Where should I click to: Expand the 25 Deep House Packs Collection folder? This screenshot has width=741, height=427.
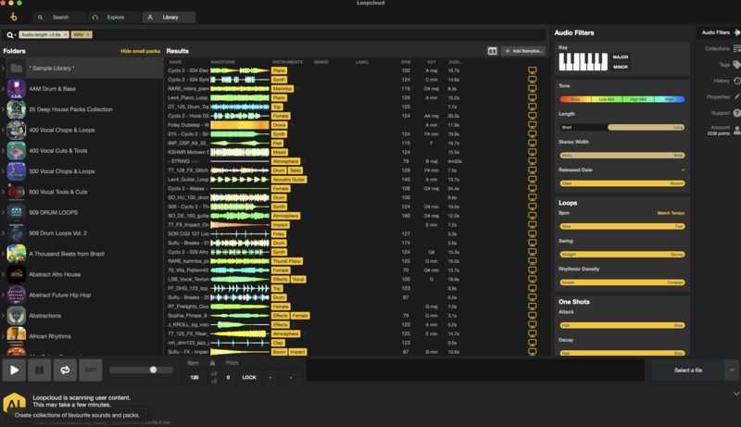4,109
